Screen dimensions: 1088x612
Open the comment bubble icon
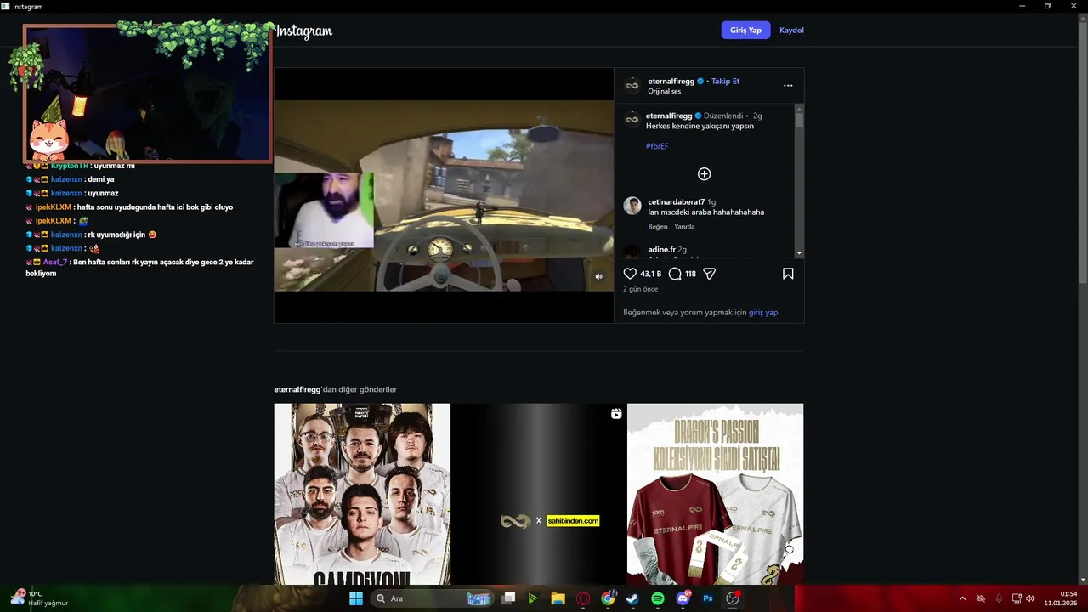point(675,274)
